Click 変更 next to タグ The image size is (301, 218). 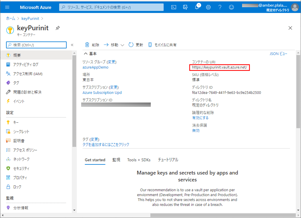pos(94,139)
